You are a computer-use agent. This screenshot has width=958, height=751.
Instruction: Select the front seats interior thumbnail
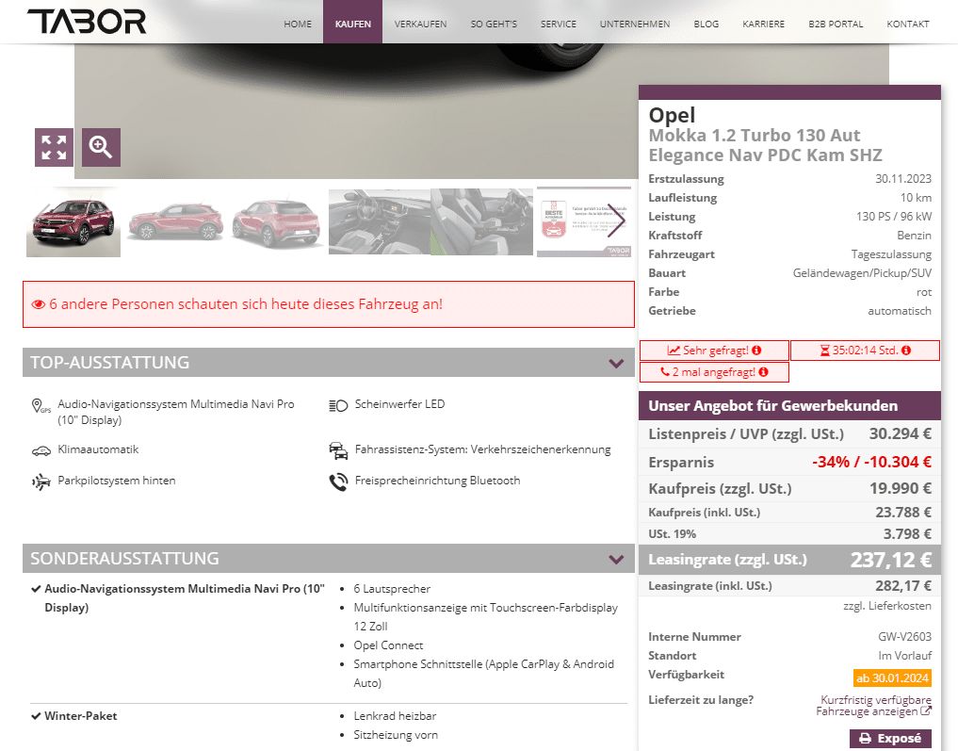pyautogui.click(x=481, y=221)
